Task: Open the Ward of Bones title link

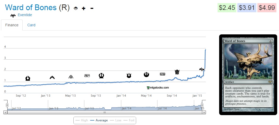Action: coord(31,8)
